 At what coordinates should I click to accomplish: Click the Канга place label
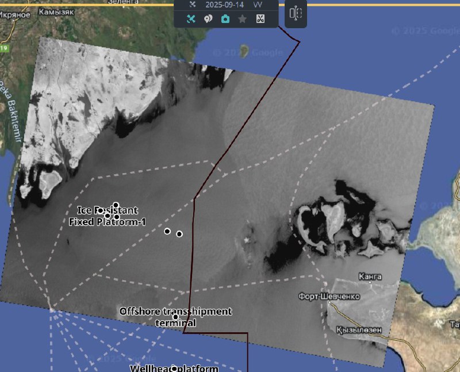click(370, 277)
